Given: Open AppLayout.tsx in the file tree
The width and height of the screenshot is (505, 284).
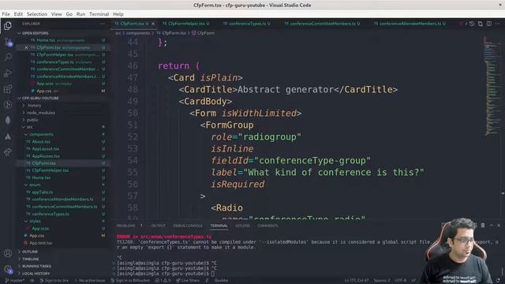Looking at the screenshot, I should click(63, 149).
